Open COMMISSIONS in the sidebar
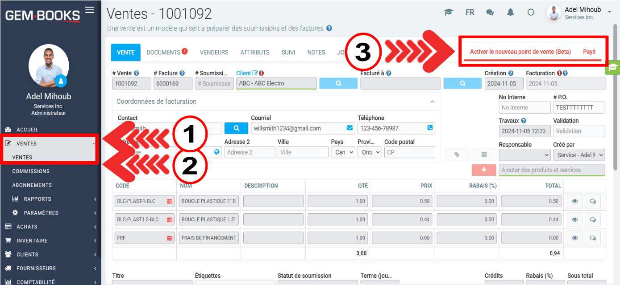Viewport: 620px width, 285px height. [x=31, y=171]
